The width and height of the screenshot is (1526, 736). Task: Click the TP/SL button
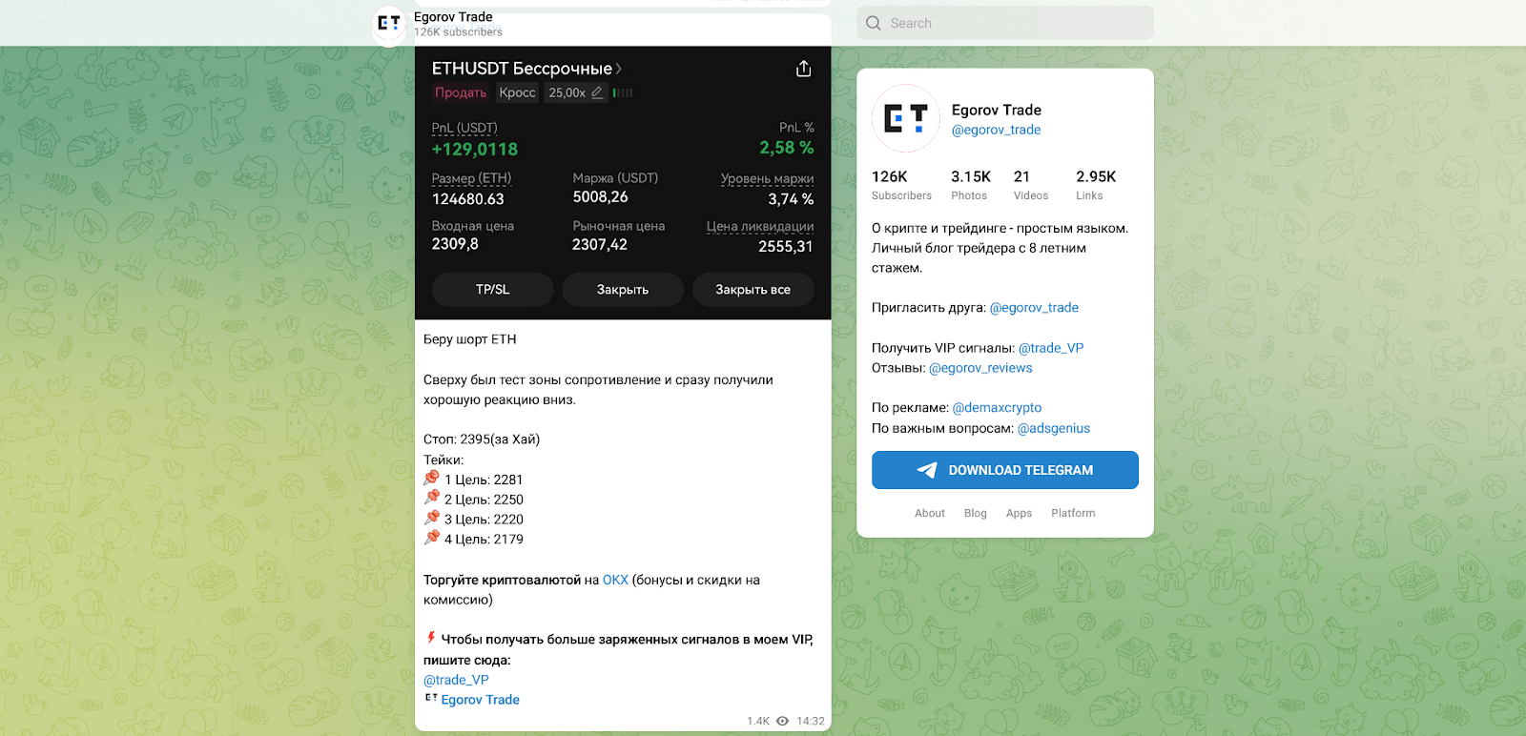click(x=492, y=290)
